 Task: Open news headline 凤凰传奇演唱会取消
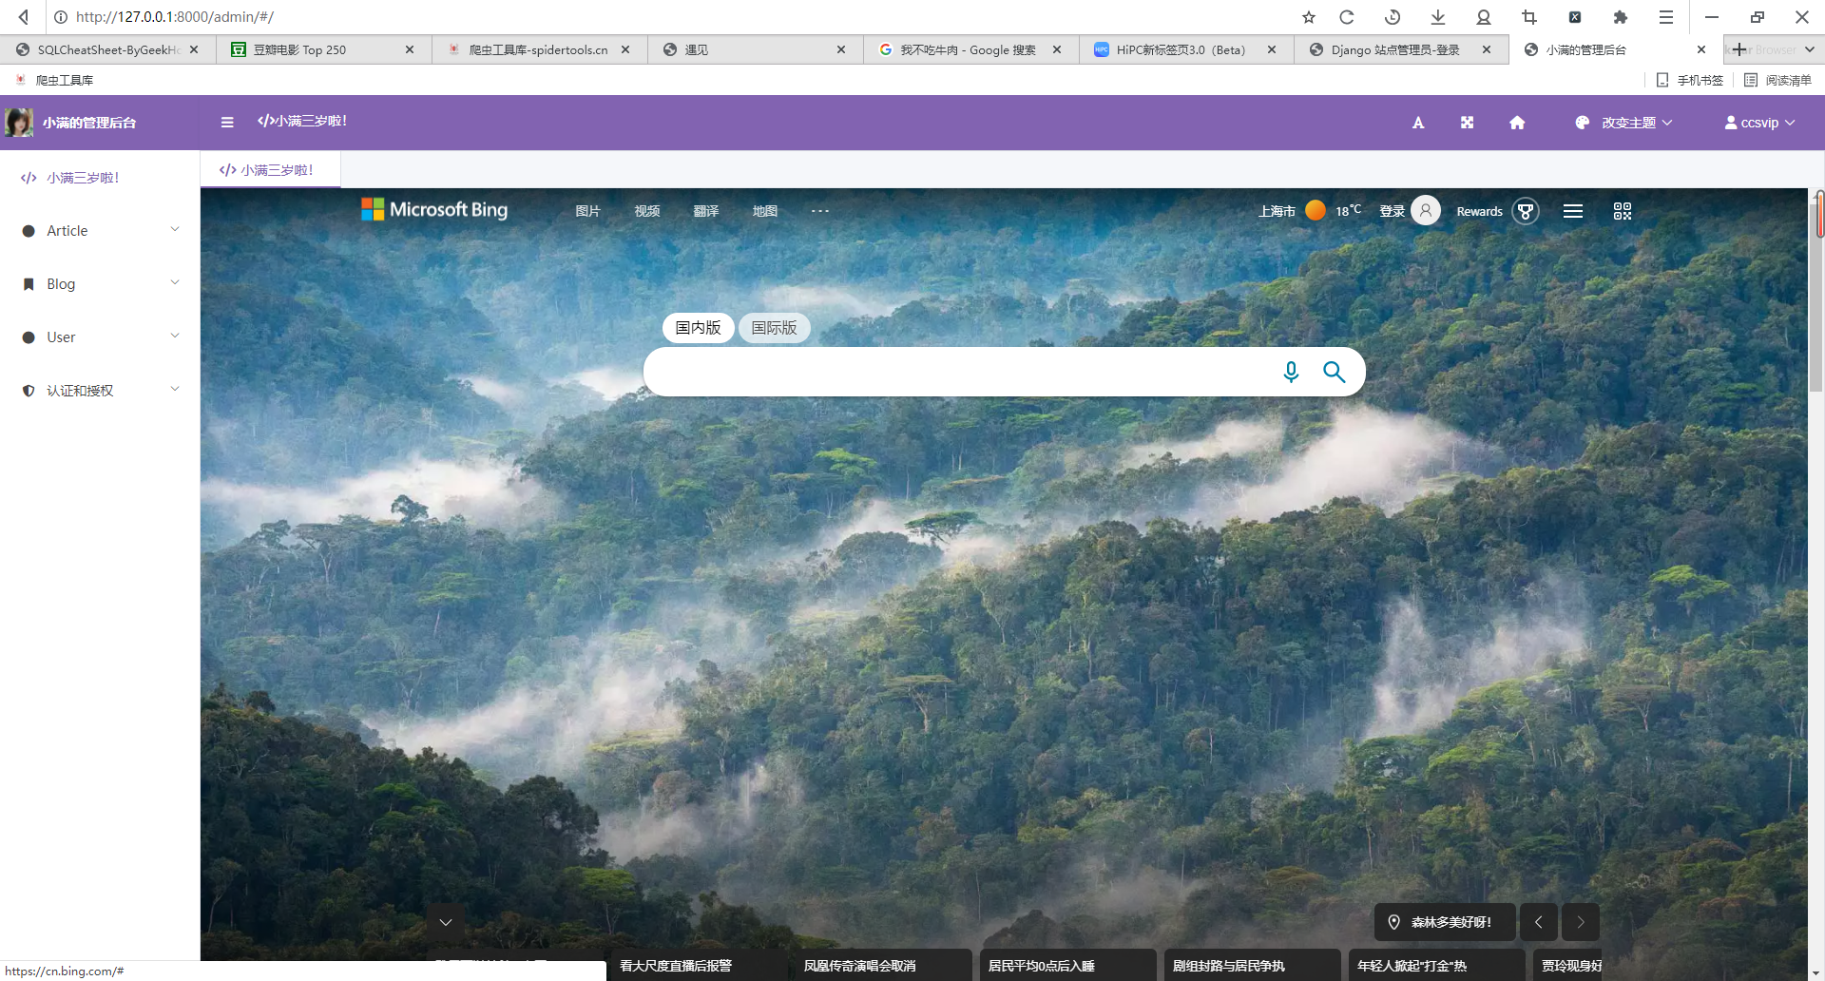click(860, 966)
